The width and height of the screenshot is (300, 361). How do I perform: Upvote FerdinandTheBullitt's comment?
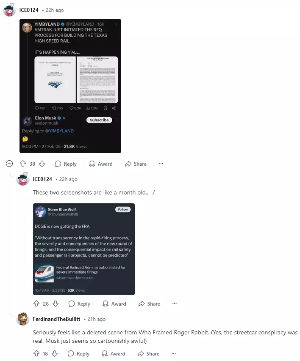point(36,353)
